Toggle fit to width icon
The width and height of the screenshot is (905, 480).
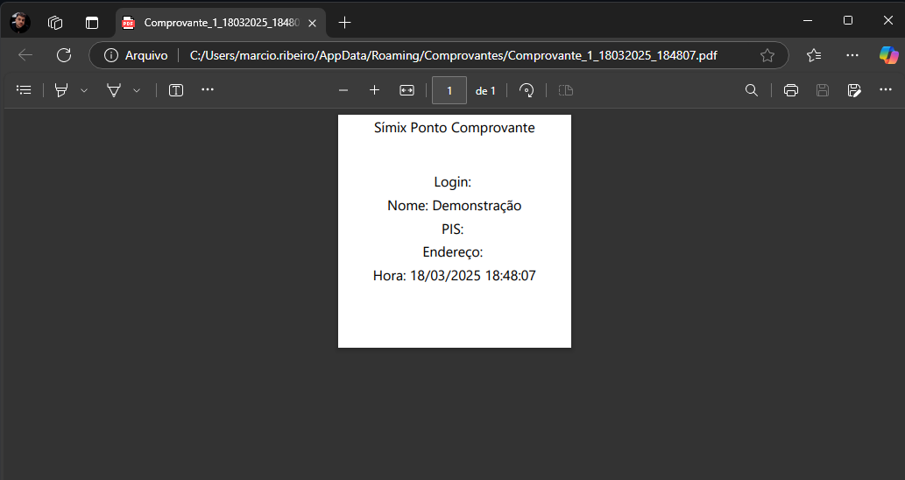[407, 90]
